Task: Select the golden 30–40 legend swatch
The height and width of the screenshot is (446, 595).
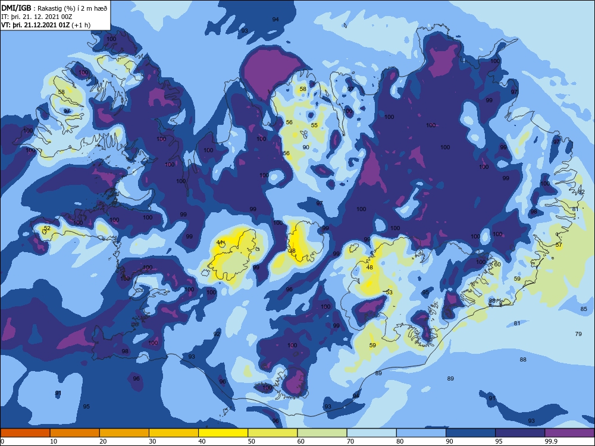Action: click(x=174, y=433)
